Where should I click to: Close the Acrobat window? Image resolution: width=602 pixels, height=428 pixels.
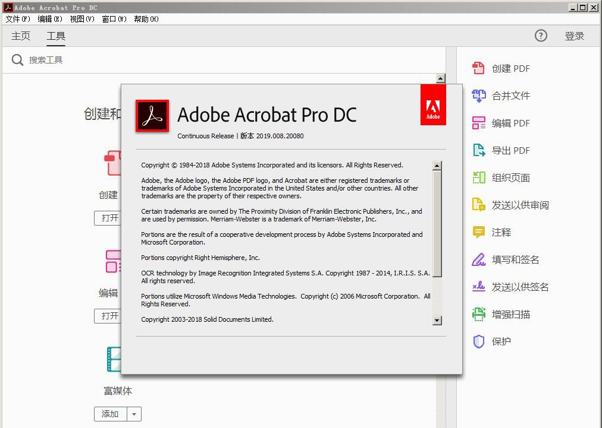point(594,7)
